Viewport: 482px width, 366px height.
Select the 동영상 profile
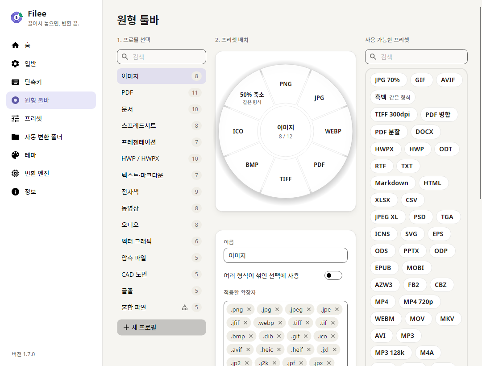pyautogui.click(x=162, y=208)
